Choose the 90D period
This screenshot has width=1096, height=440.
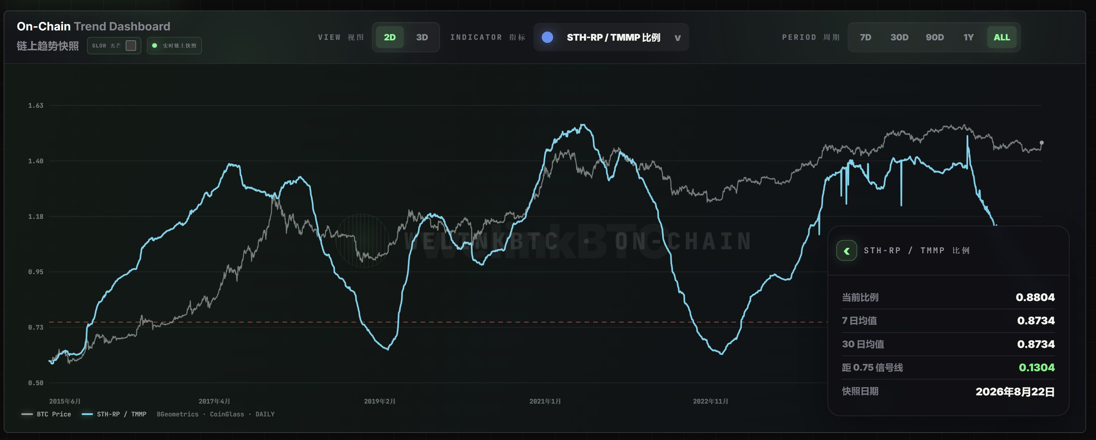coord(935,38)
